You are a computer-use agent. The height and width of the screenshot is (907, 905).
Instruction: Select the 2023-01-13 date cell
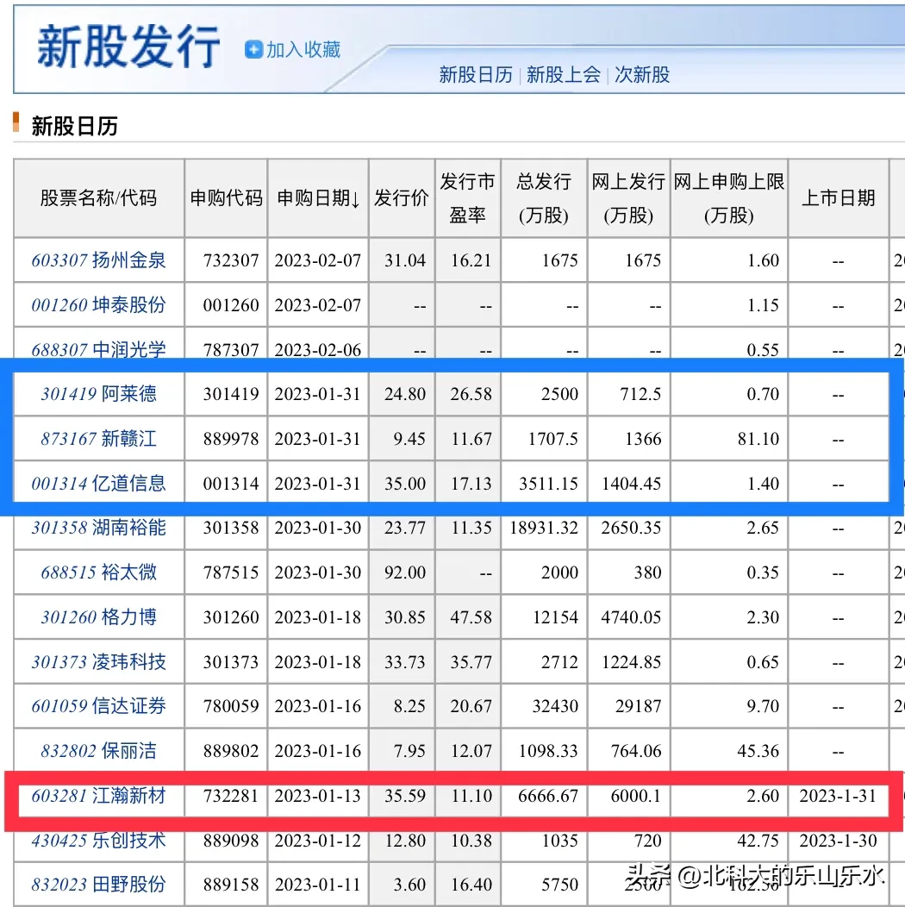pyautogui.click(x=318, y=796)
